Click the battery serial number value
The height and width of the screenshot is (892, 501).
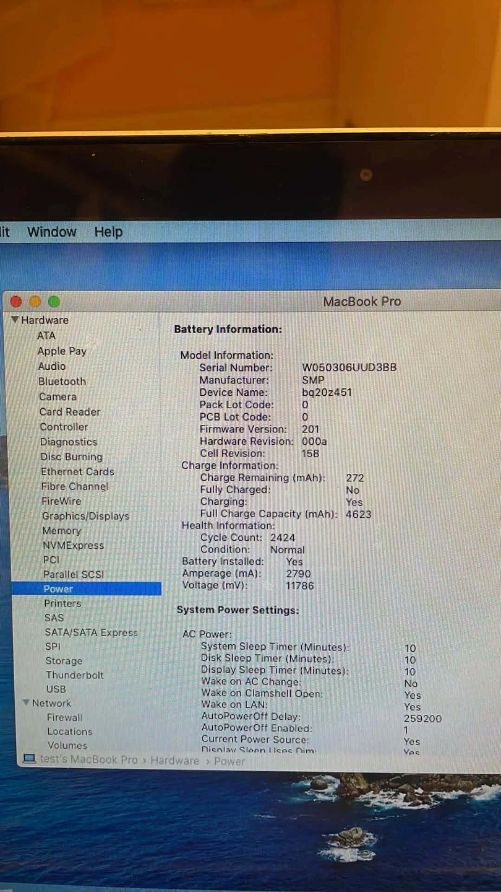pyautogui.click(x=349, y=367)
